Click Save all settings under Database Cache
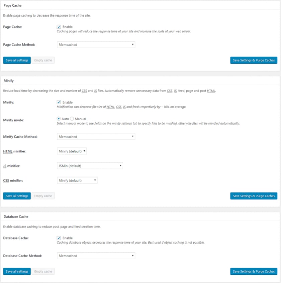 [17, 272]
